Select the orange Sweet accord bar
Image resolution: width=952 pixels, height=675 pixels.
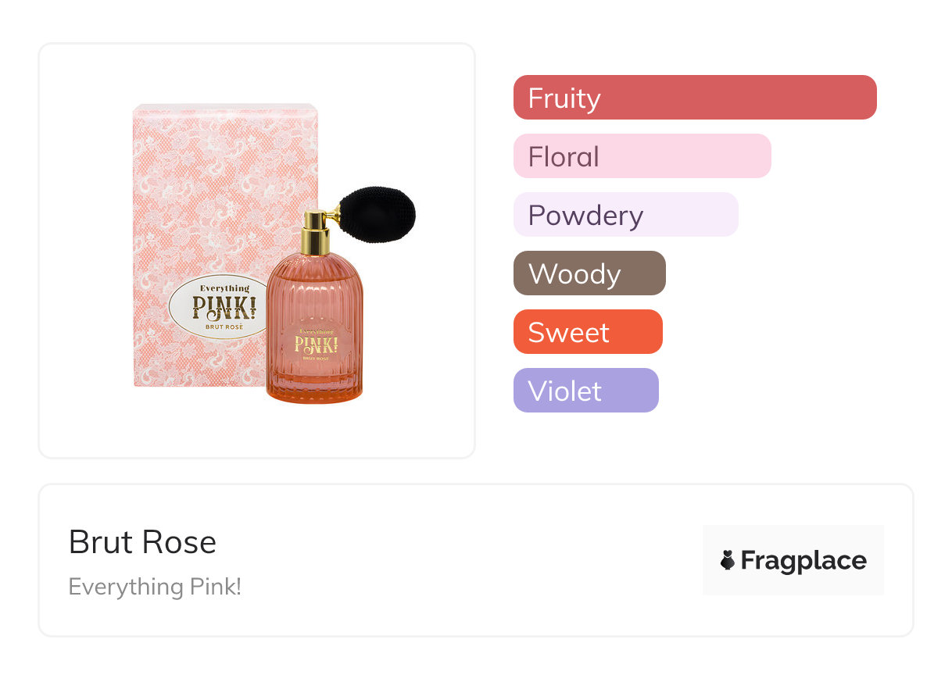click(587, 332)
